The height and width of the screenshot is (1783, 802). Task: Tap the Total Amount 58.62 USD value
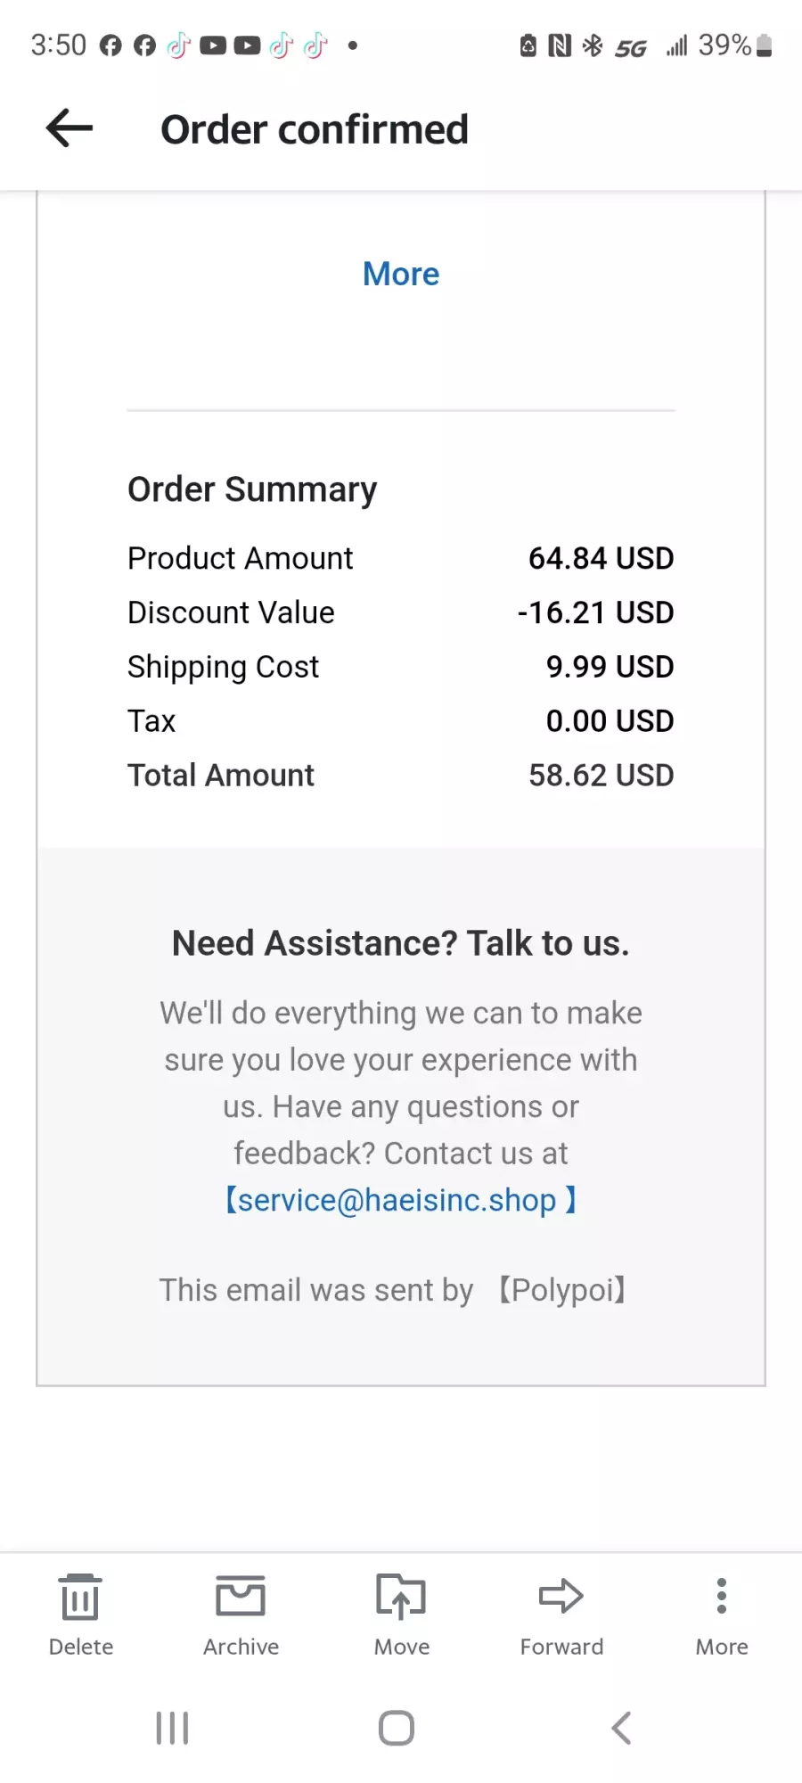(x=601, y=775)
